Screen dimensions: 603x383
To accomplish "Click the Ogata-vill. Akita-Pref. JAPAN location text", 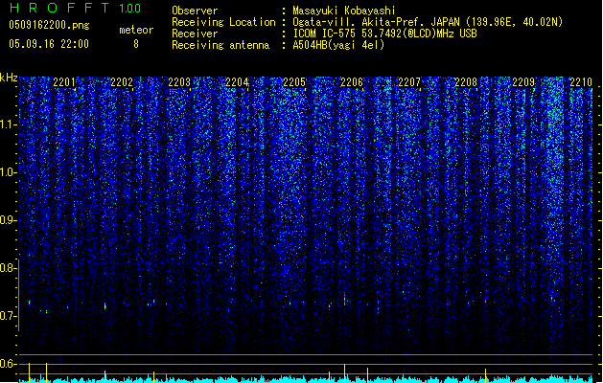I will coord(428,22).
